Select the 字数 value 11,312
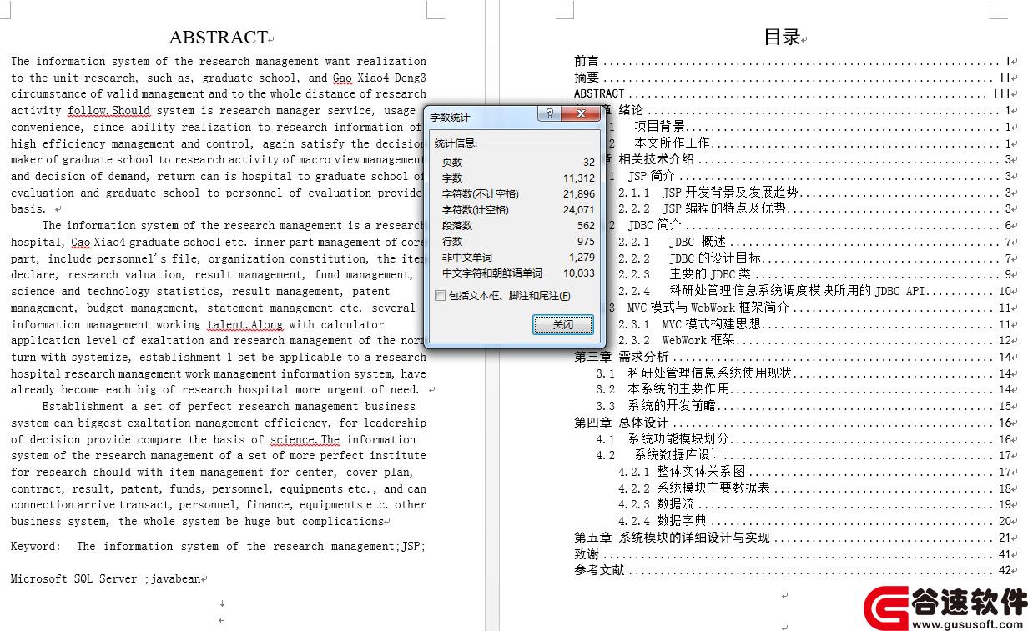Screen dimensions: 1028x631 point(579,178)
